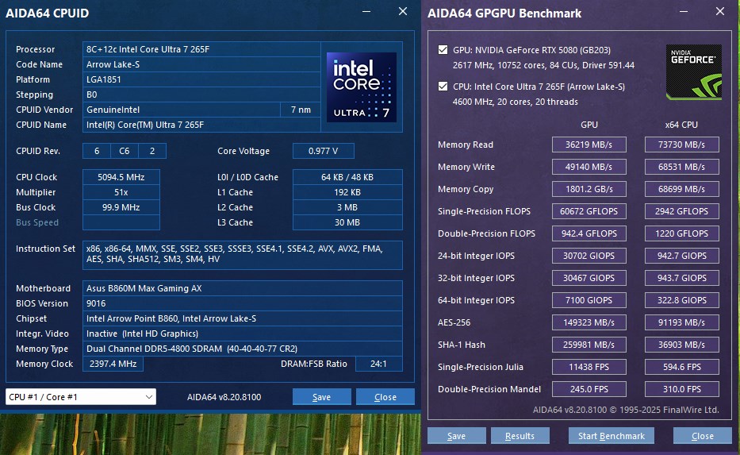
Task: Launch the test with Start Benchmark
Action: 611,436
